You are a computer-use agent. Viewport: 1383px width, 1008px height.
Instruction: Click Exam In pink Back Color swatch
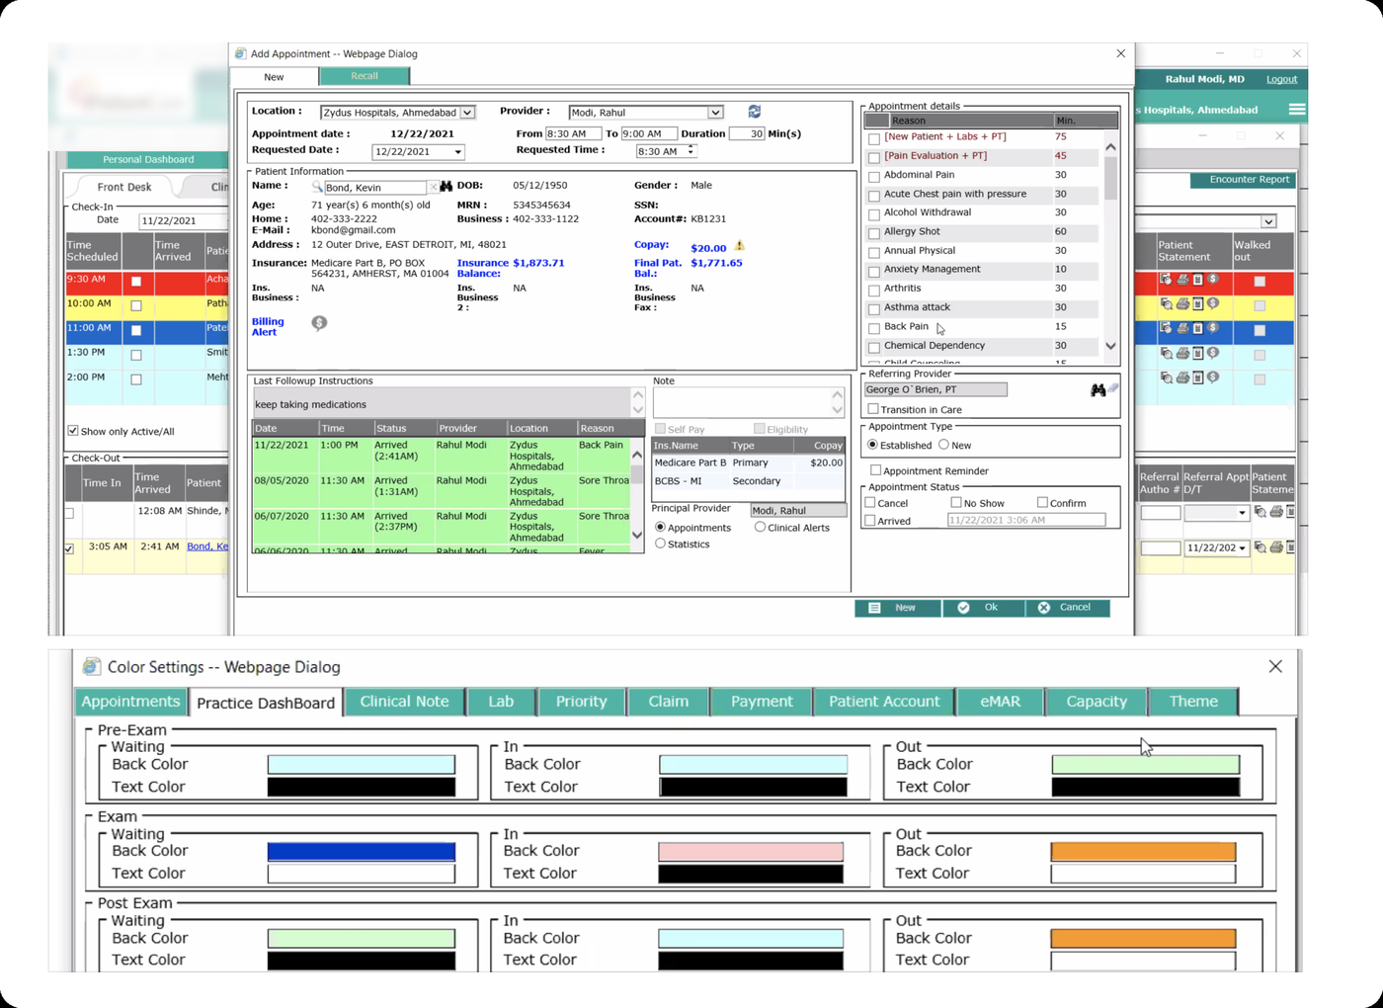tap(751, 851)
